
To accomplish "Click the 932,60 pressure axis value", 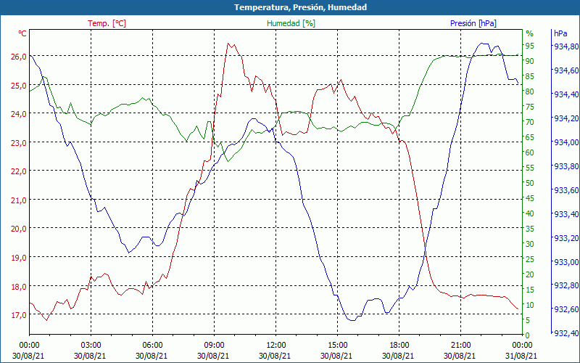I will click(565, 310).
